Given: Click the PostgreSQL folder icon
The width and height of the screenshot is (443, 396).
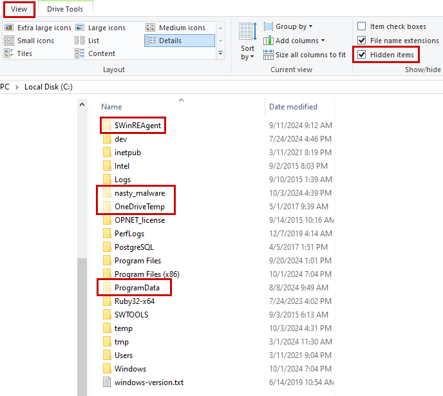Looking at the screenshot, I should click(x=107, y=247).
